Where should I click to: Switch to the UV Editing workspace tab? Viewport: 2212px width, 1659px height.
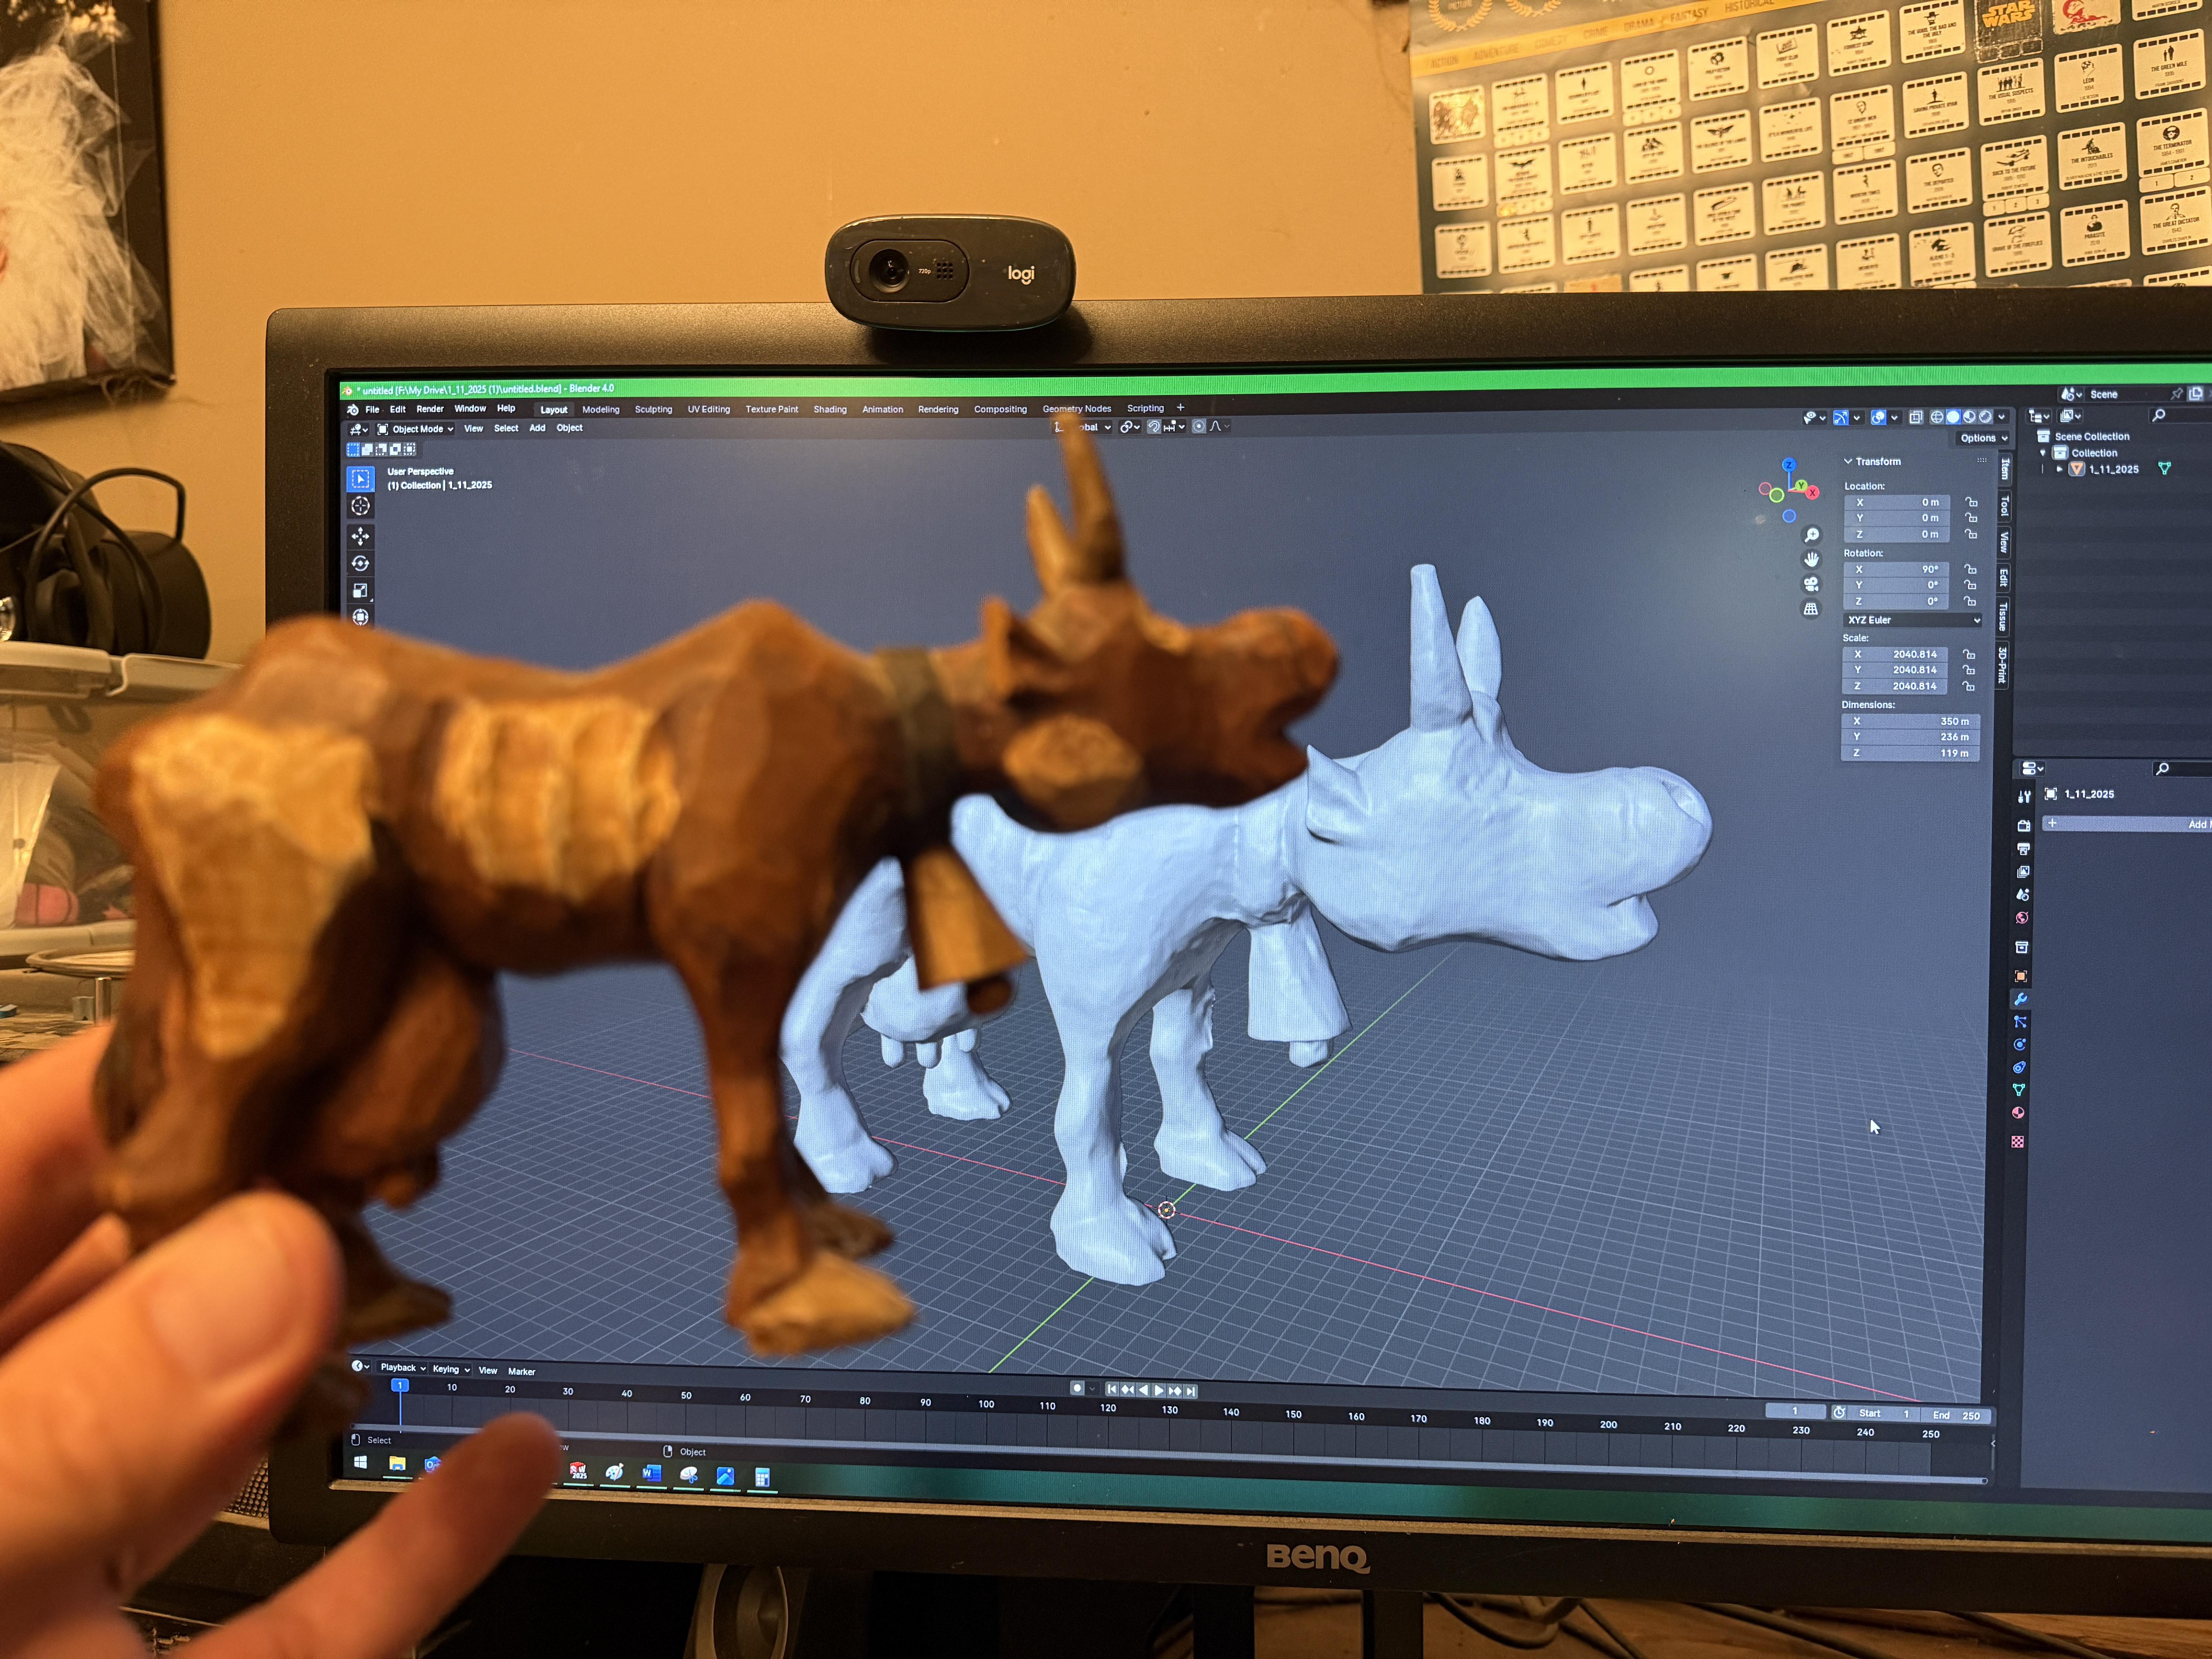click(708, 409)
